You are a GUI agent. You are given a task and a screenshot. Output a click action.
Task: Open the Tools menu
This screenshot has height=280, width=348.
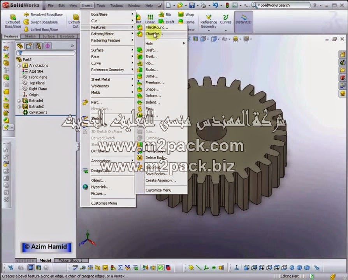point(101,5)
